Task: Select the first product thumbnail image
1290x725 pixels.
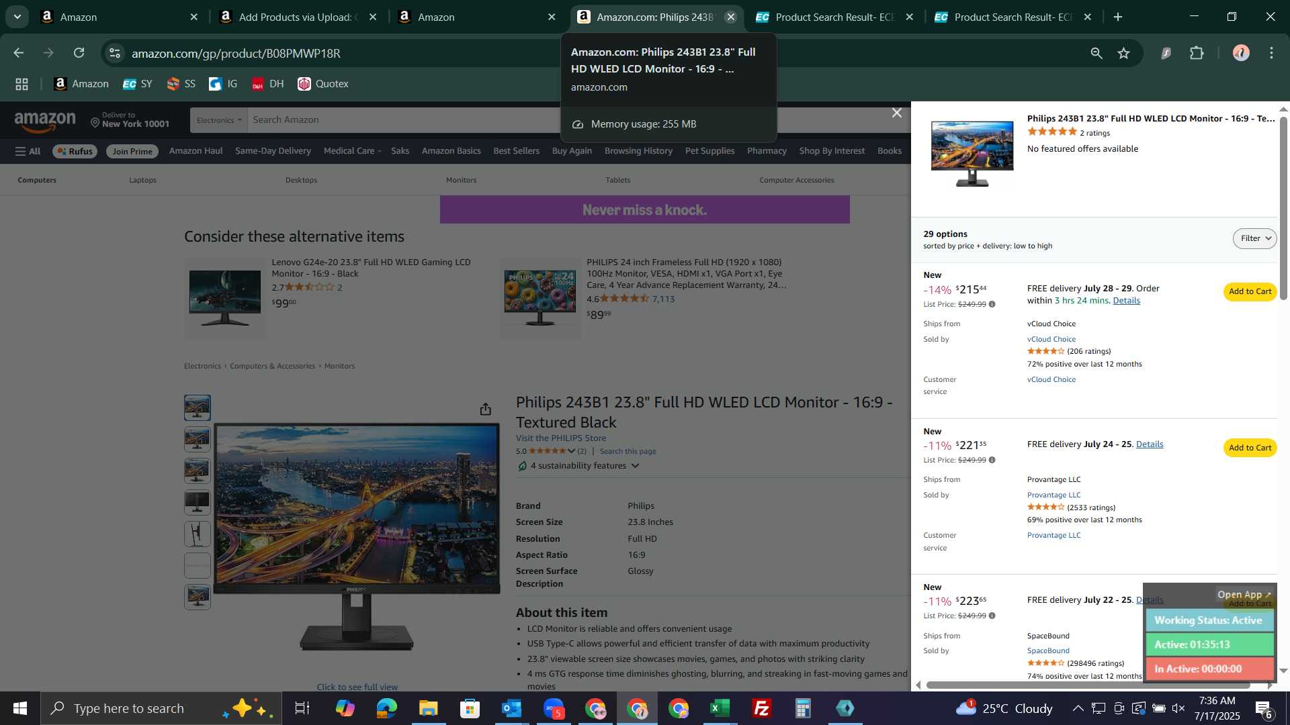Action: point(198,408)
